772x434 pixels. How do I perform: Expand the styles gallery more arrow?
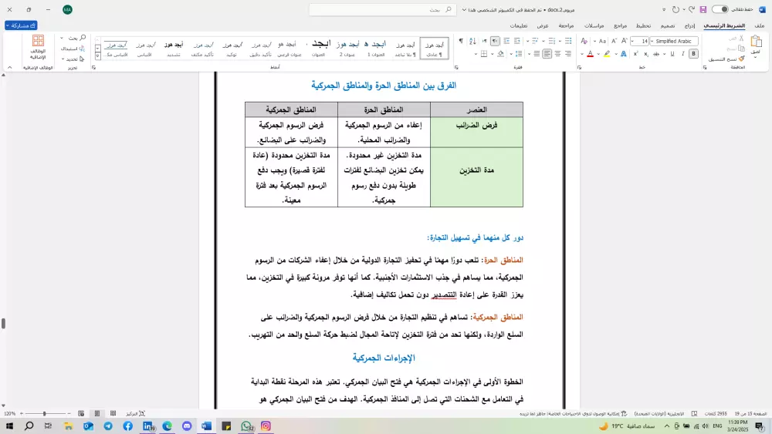click(x=97, y=56)
